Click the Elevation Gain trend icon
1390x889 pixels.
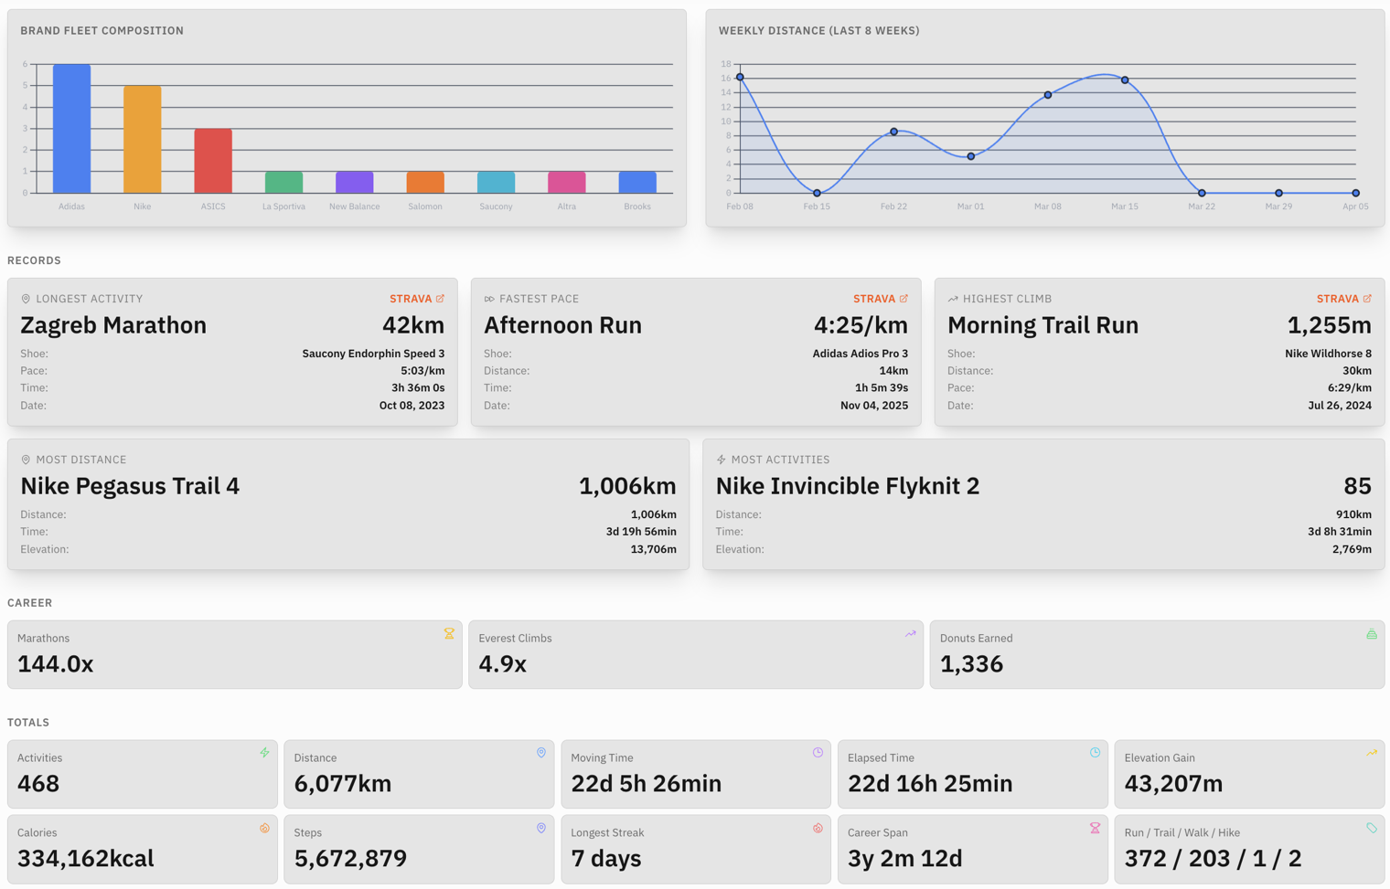coord(1372,753)
